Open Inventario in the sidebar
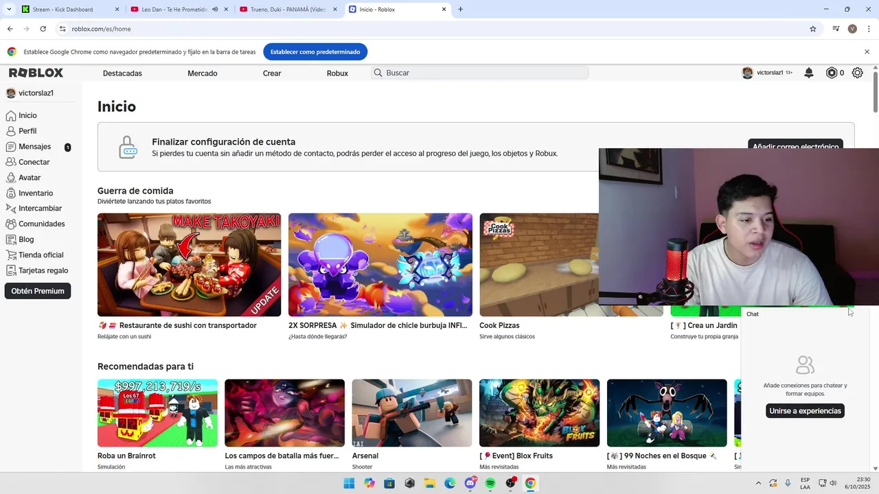This screenshot has width=879, height=494. click(x=36, y=193)
